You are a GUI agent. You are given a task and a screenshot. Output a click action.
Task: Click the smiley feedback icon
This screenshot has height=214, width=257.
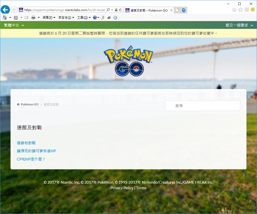pos(253,10)
